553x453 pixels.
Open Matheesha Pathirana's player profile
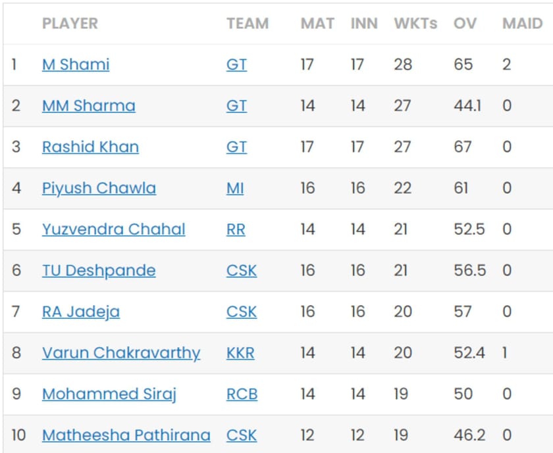pyautogui.click(x=125, y=435)
